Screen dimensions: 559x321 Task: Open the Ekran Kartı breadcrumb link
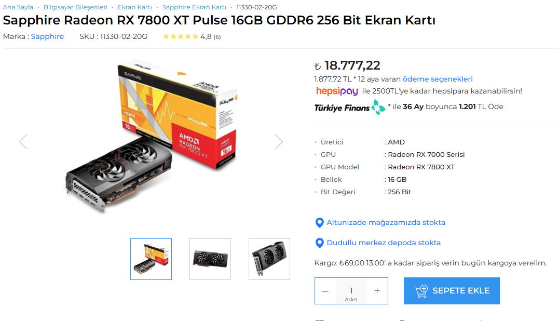pos(135,7)
